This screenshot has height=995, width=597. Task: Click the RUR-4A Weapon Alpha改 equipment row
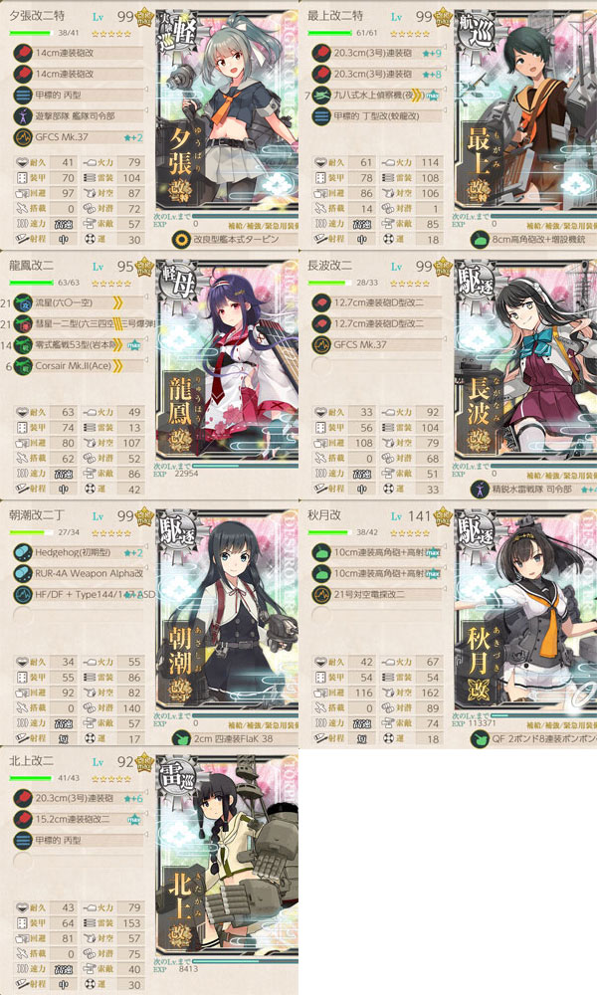pyautogui.click(x=80, y=574)
